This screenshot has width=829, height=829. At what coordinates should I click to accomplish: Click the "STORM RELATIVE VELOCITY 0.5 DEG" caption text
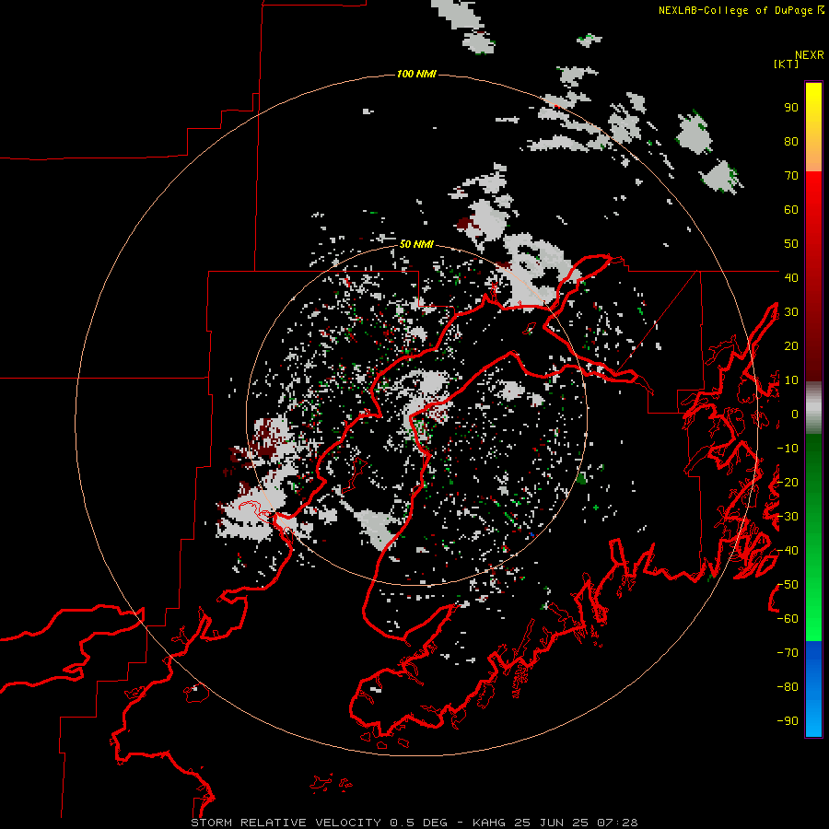tap(319, 823)
